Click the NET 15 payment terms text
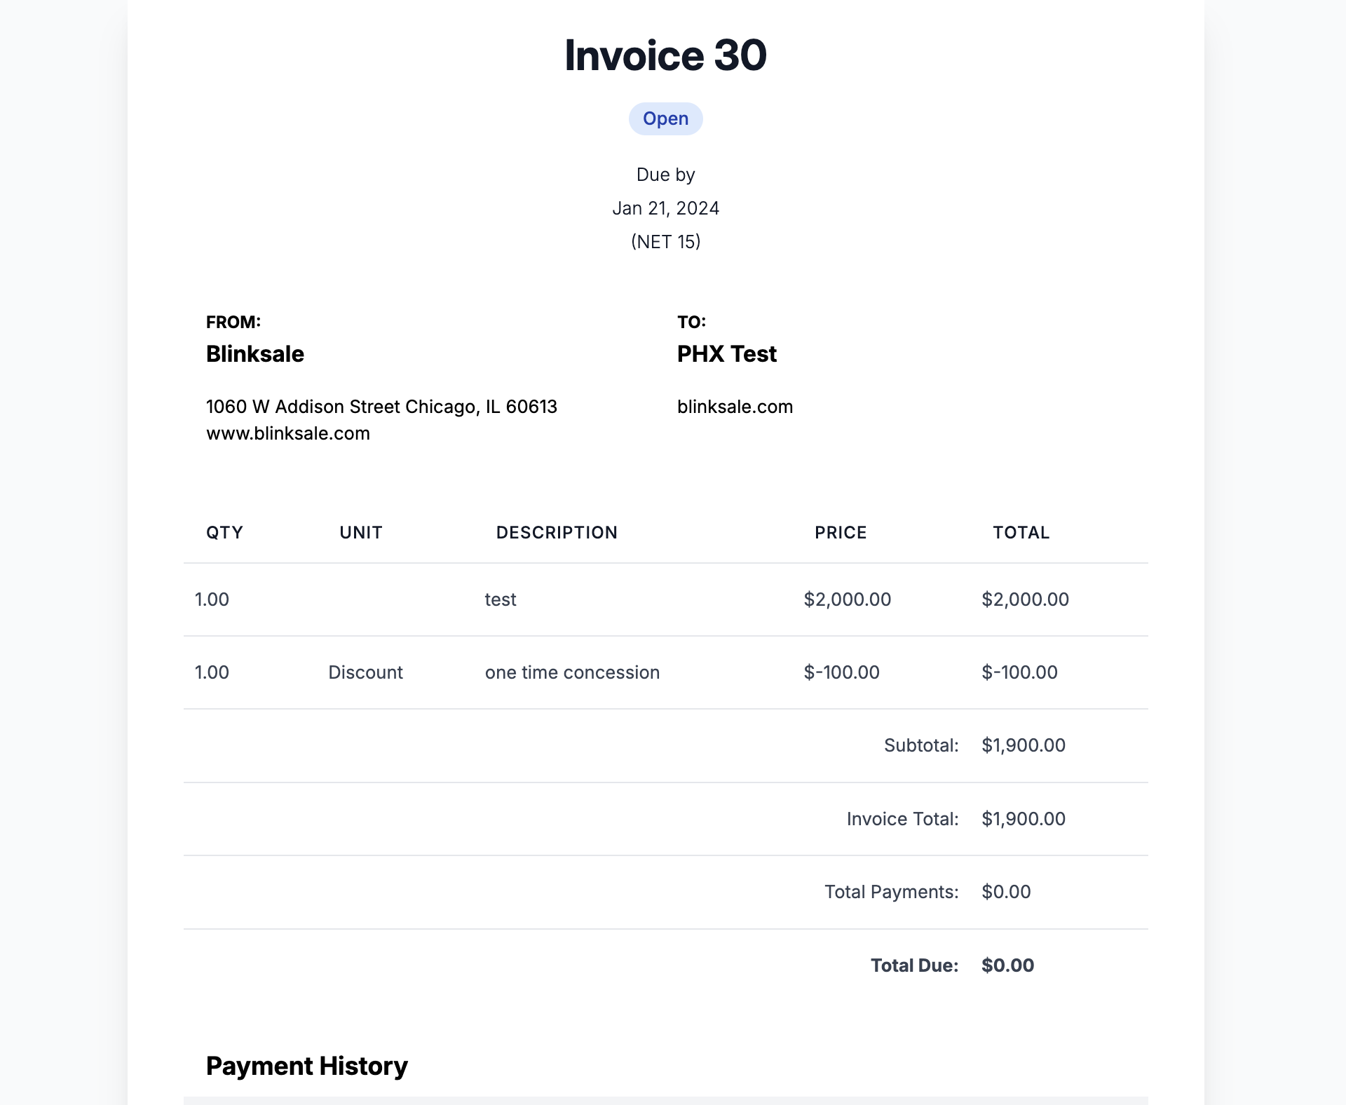 (665, 242)
